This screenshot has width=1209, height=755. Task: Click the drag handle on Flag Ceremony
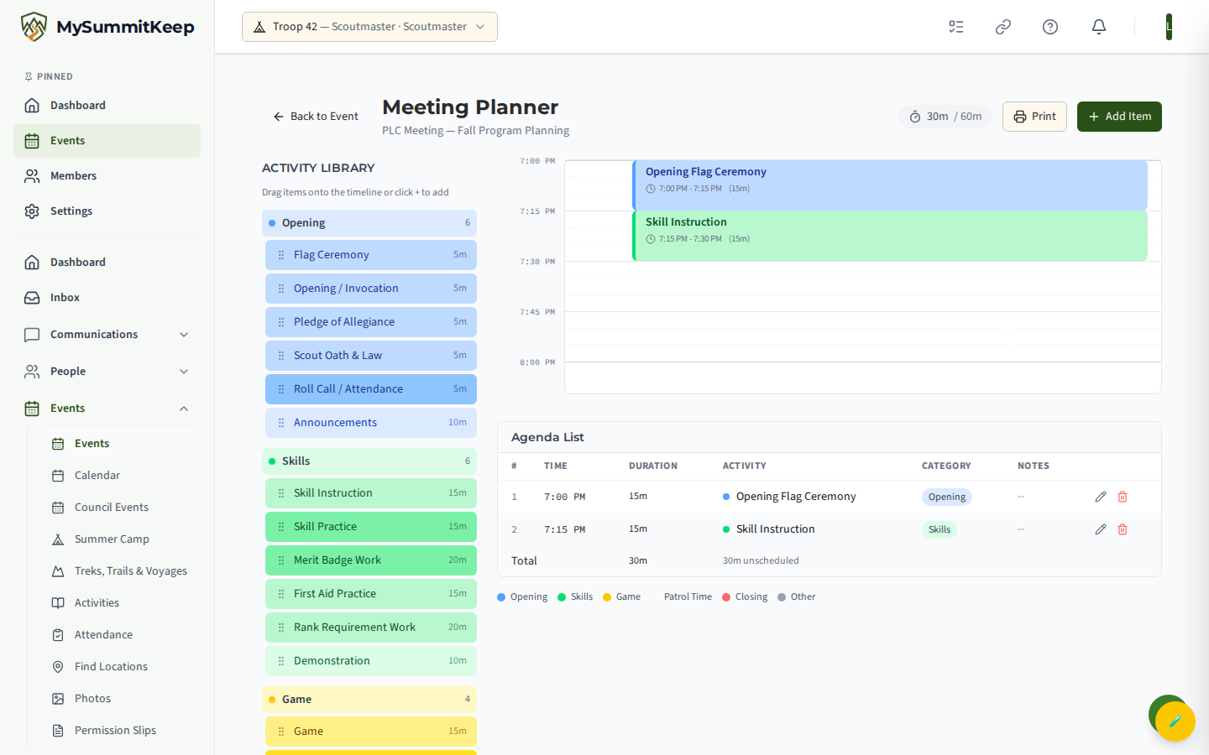coord(281,255)
